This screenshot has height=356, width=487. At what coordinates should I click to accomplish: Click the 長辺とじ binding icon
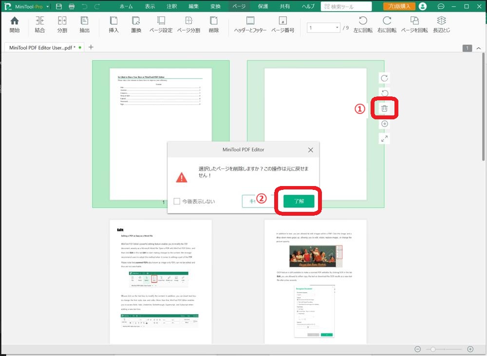pyautogui.click(x=441, y=24)
